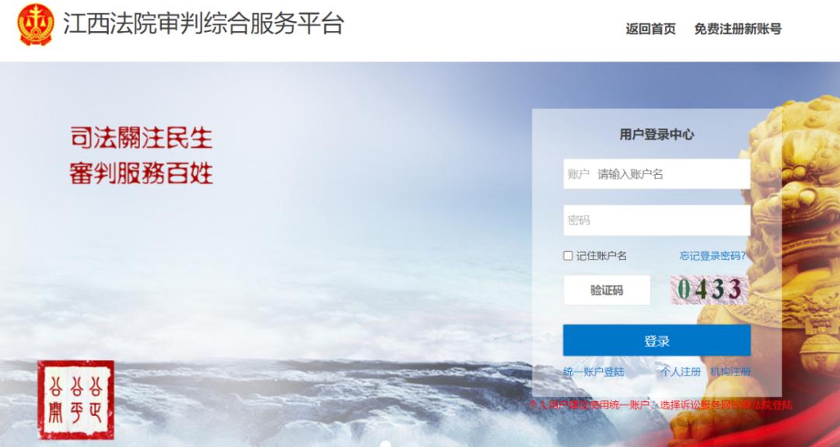Click the blue 登录 button
The height and width of the screenshot is (447, 840).
point(656,340)
